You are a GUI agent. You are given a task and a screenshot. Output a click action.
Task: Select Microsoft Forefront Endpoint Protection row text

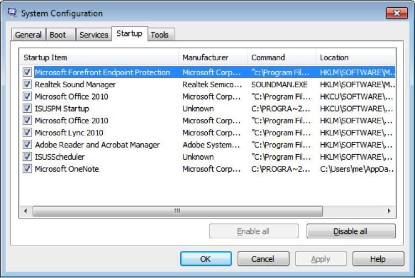102,72
